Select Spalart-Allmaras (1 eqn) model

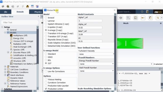click(x=46, y=24)
